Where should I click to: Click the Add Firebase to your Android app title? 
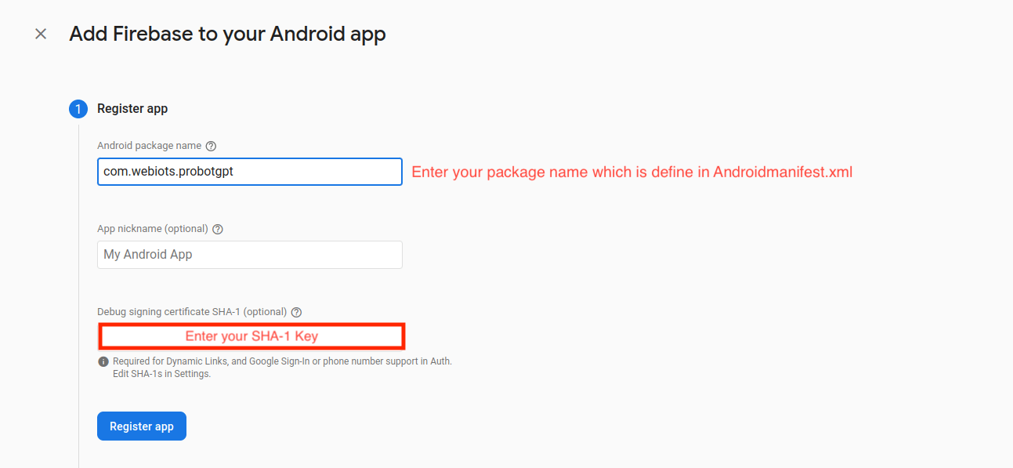click(x=227, y=34)
